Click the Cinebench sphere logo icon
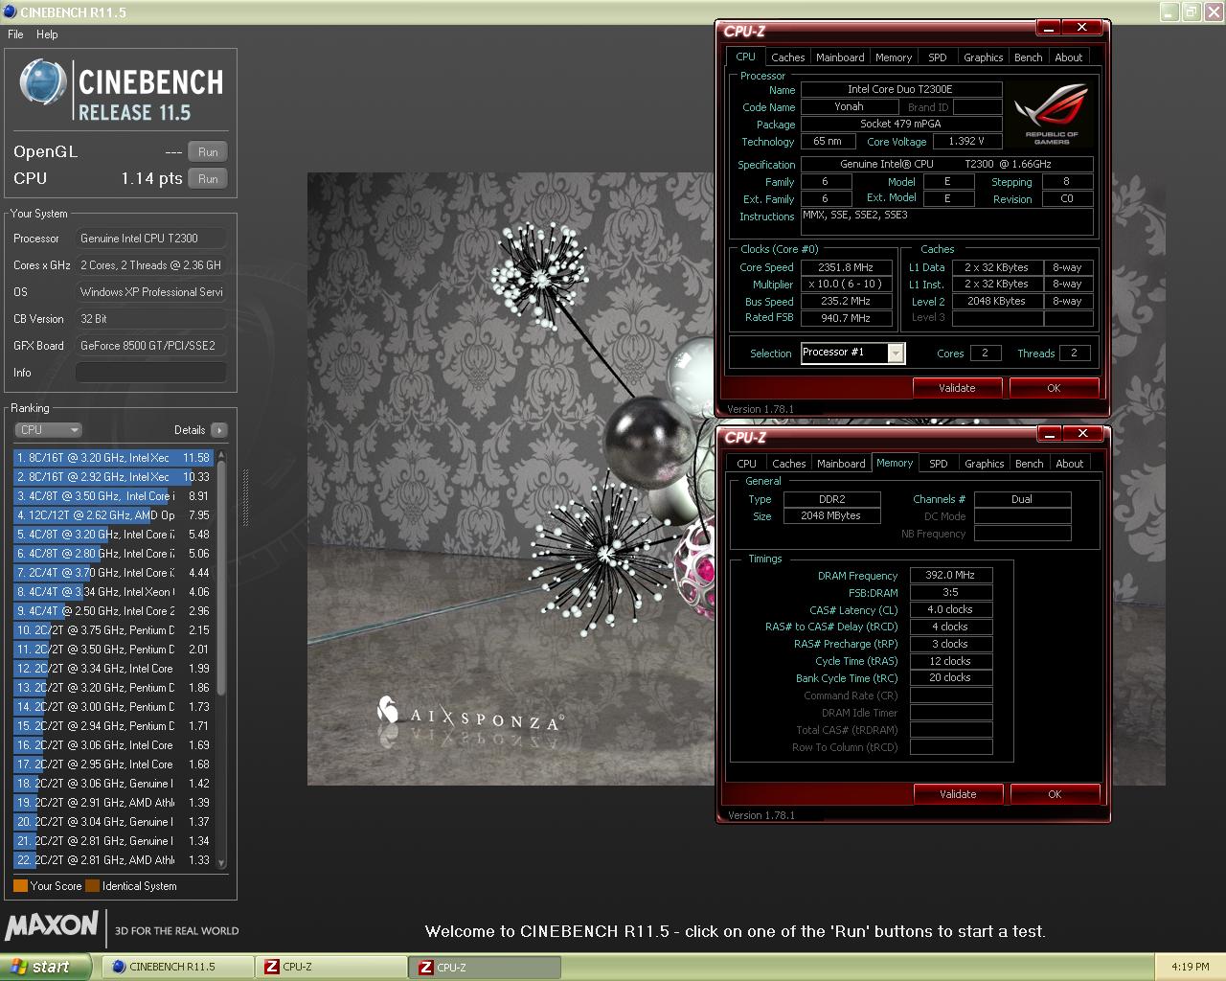 (x=43, y=83)
